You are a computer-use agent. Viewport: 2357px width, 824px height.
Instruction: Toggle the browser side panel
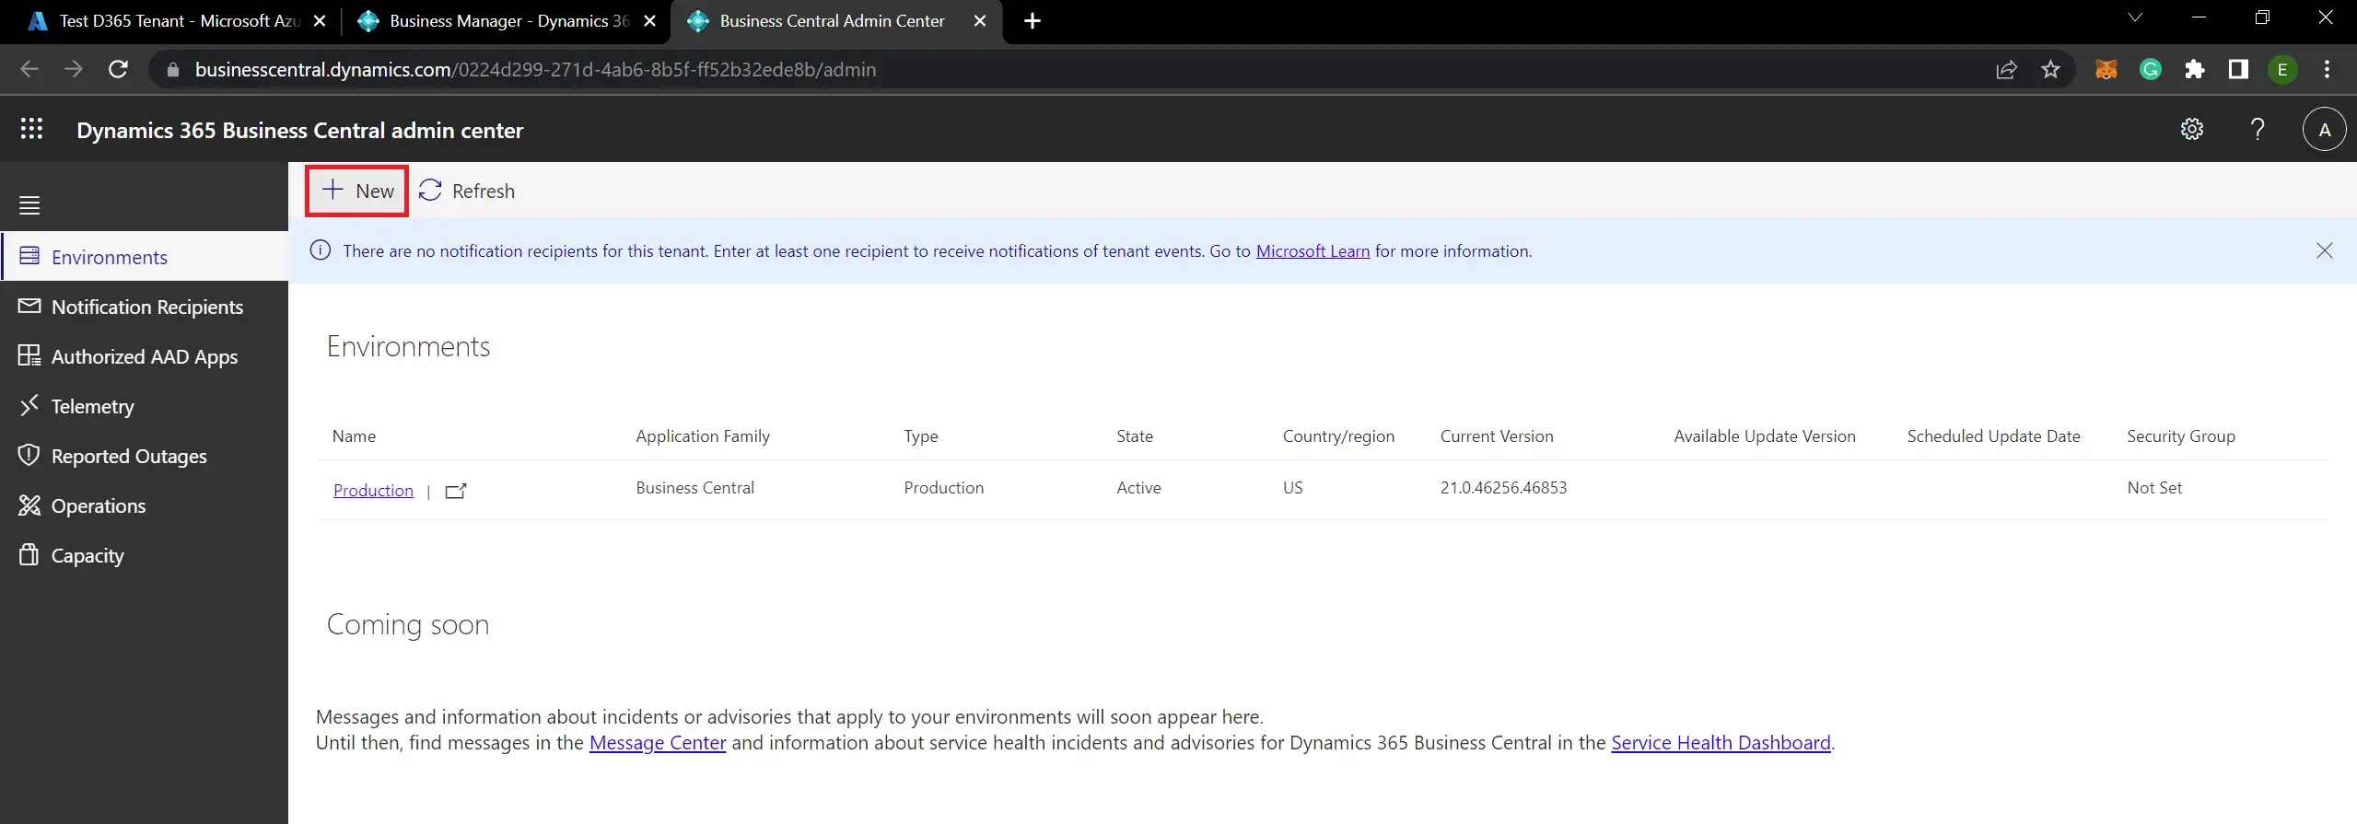coord(2238,70)
